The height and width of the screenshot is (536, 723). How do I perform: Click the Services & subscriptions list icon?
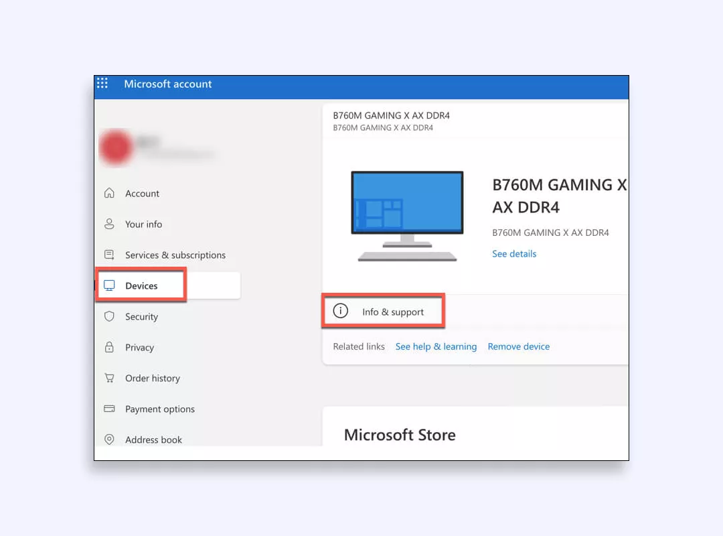coord(110,255)
